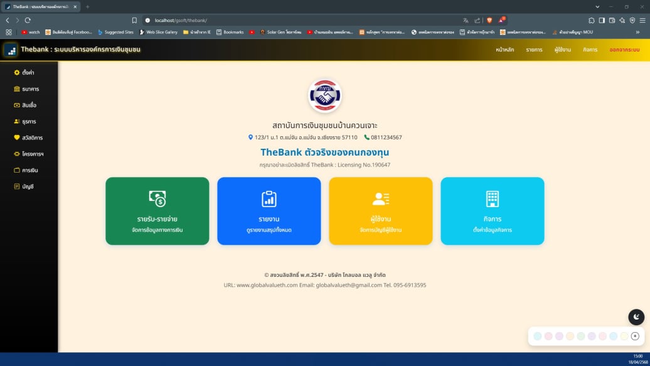Select the TheBank browser tab
Screen dimensions: 650x366
click(x=40, y=7)
